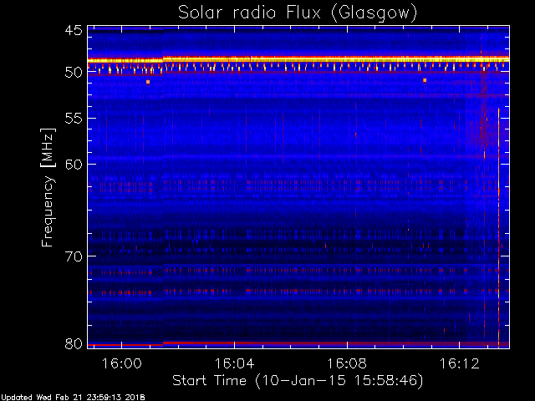Screen dimensions: 535x401
Task: Click the 55 frequency tick label
Action: pyautogui.click(x=74, y=119)
